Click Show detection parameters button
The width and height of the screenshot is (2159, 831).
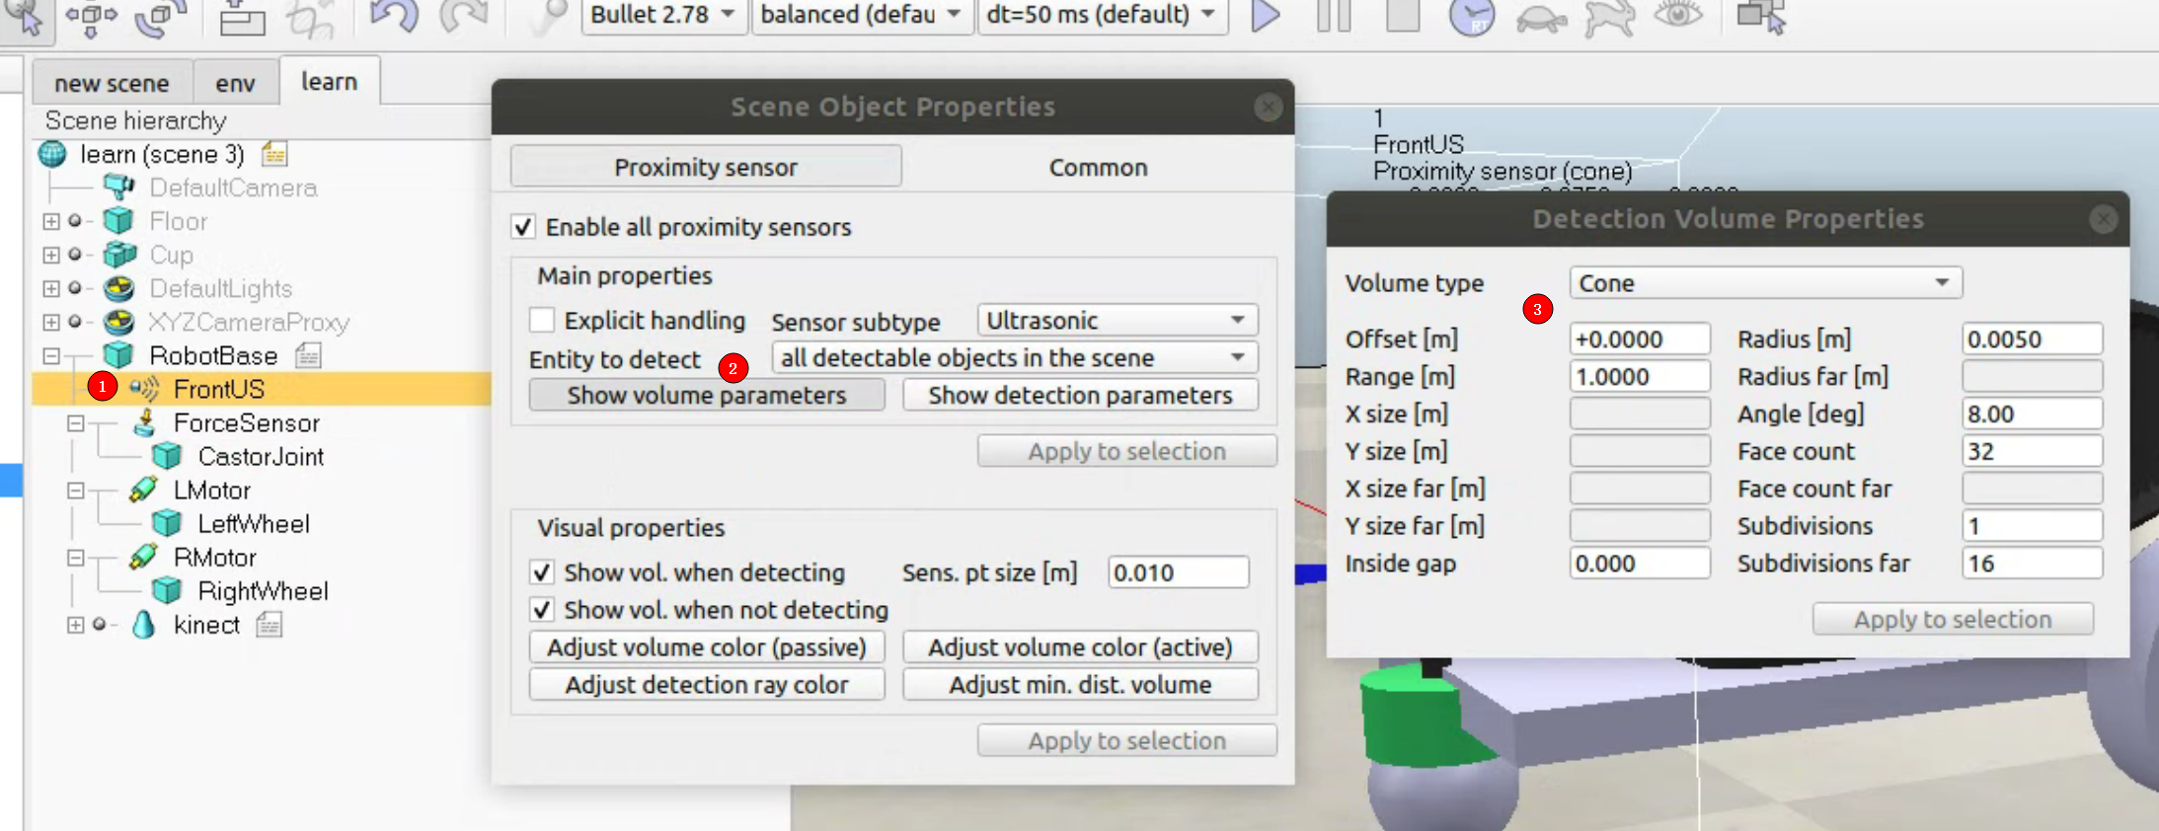pos(1080,395)
